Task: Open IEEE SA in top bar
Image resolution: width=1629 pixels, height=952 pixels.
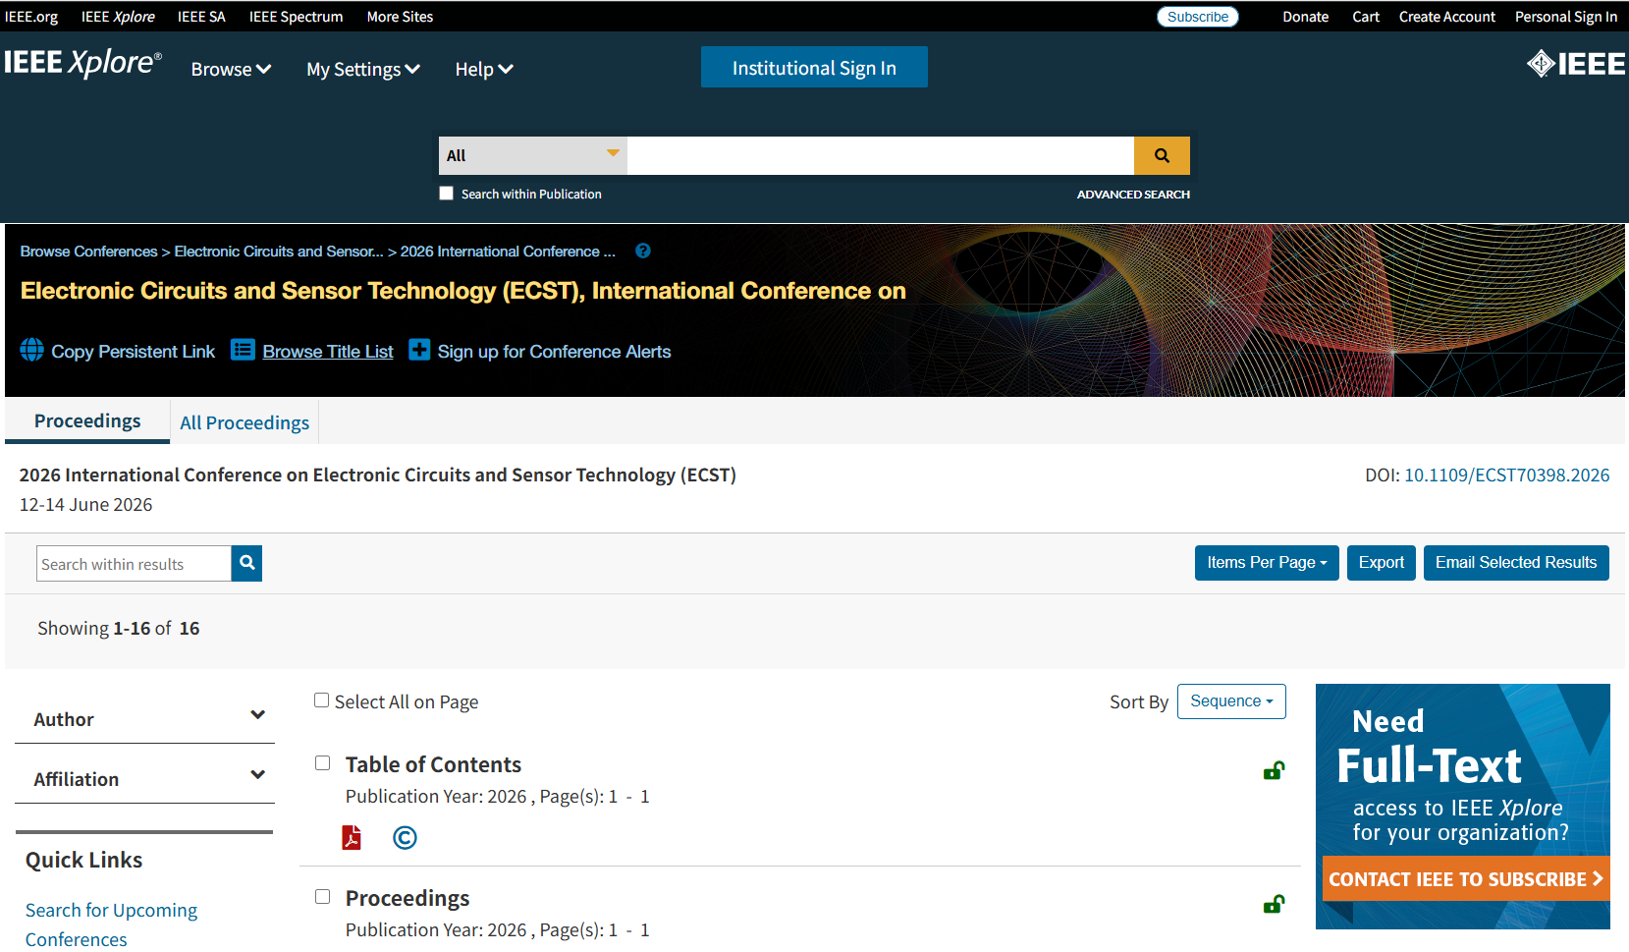Action: 201,17
